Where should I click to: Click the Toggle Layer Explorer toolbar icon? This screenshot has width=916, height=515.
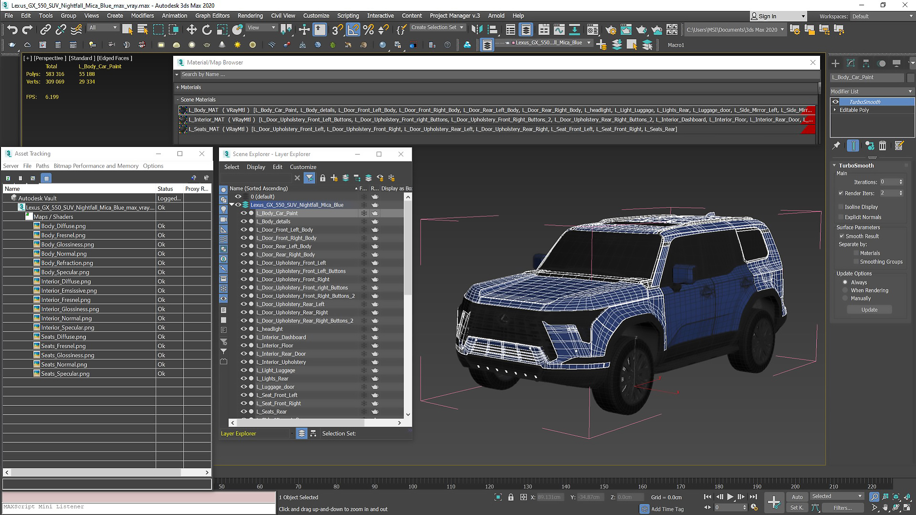point(526,30)
